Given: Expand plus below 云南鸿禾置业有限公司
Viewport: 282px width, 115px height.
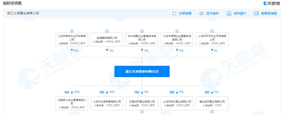Looking at the screenshot, I should (142, 112).
